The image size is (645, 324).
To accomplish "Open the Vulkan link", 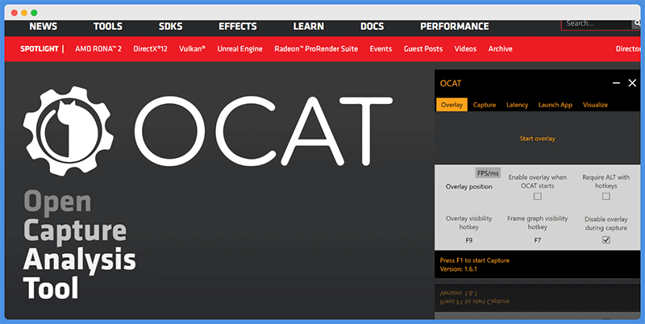I will point(192,49).
